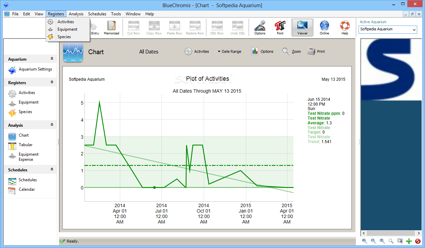Collapse the Analysis sidebar section
The width and height of the screenshot is (425, 248).
pyautogui.click(x=52, y=125)
